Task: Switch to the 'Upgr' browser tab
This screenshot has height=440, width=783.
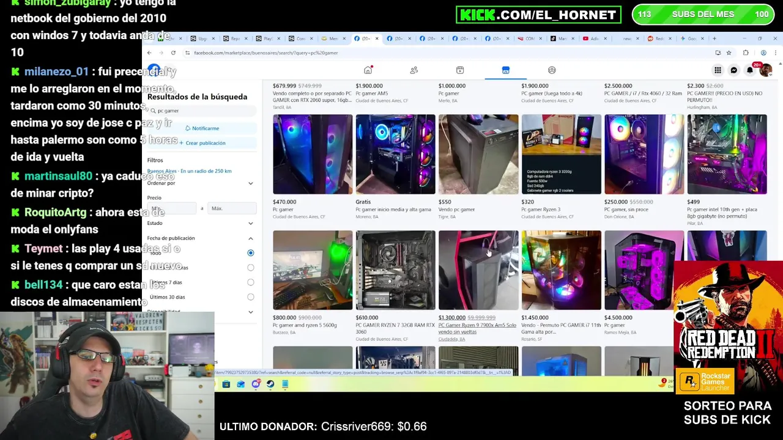Action: point(203,38)
